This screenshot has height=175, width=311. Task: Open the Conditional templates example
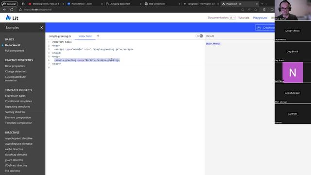[18, 101]
